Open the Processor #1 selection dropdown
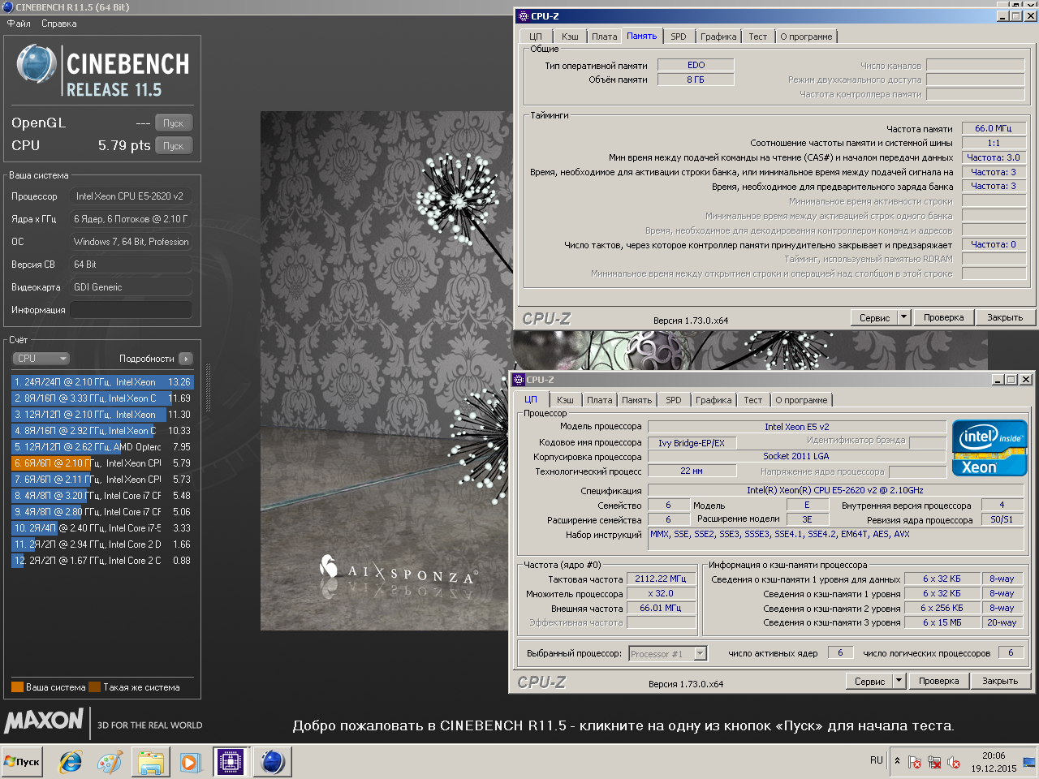 (x=668, y=653)
